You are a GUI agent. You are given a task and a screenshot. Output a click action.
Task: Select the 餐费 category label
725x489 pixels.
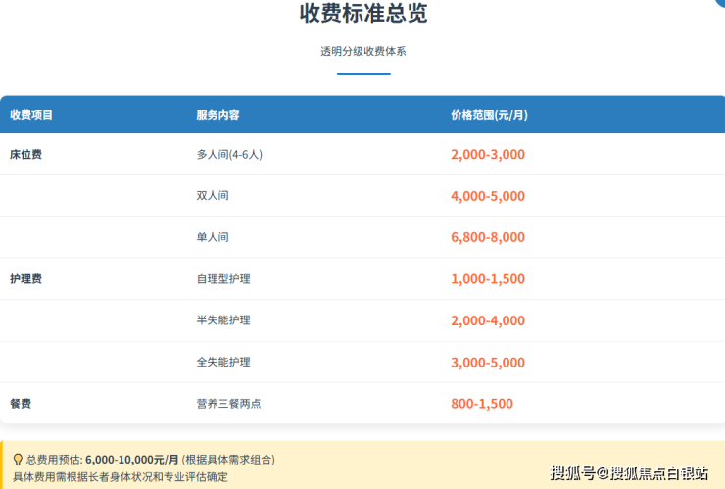(x=21, y=404)
